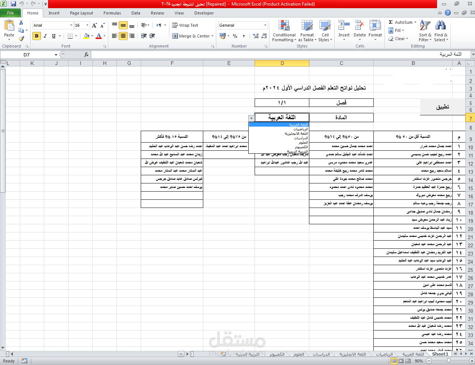The image size is (475, 365).
Task: Toggle Center horizontal alignment
Action: 123,36
